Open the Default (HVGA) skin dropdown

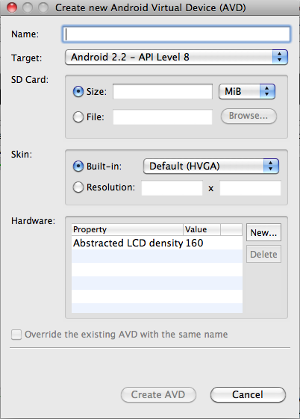pyautogui.click(x=211, y=167)
